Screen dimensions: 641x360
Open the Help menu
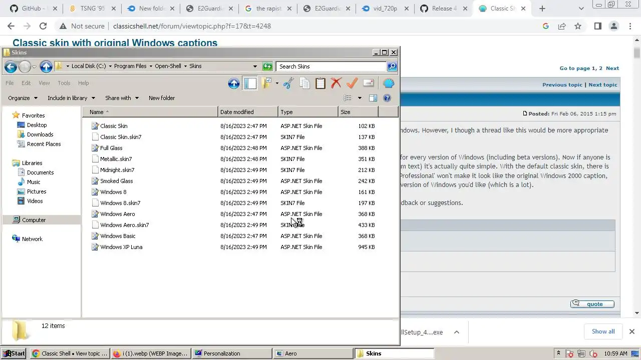point(84,83)
